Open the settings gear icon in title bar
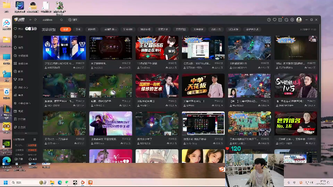 click(x=292, y=20)
